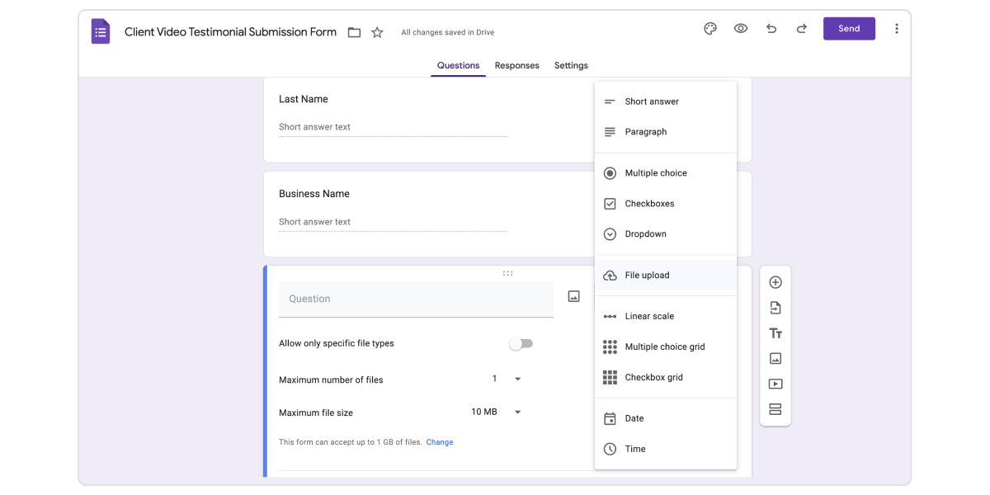Select File upload from question types
Image resolution: width=990 pixels, height=495 pixels.
tap(665, 276)
